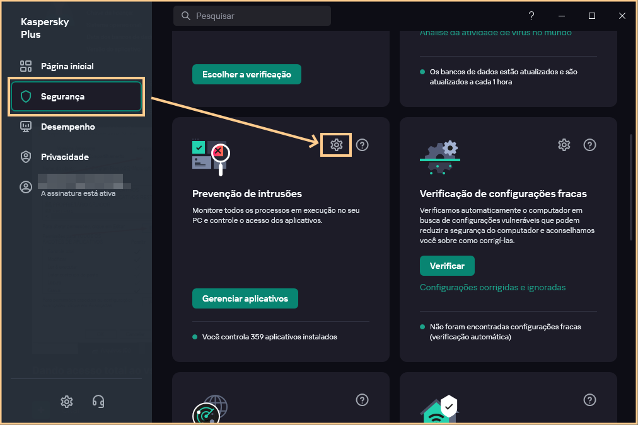Click the Verificação de configurações fracas heading
Image resolution: width=638 pixels, height=425 pixels.
tap(503, 194)
